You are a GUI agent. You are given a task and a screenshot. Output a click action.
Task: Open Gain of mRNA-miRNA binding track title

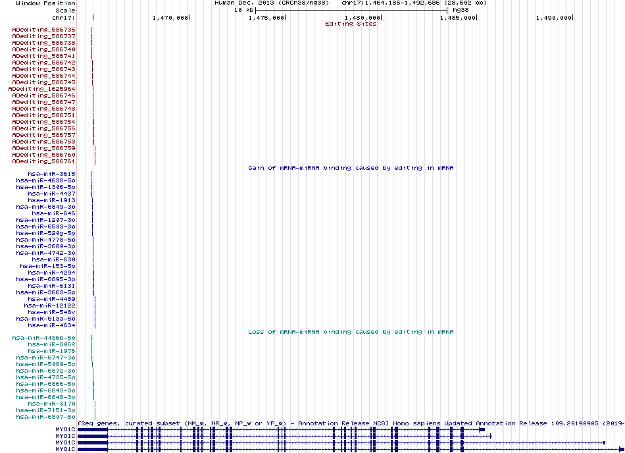tap(351, 168)
